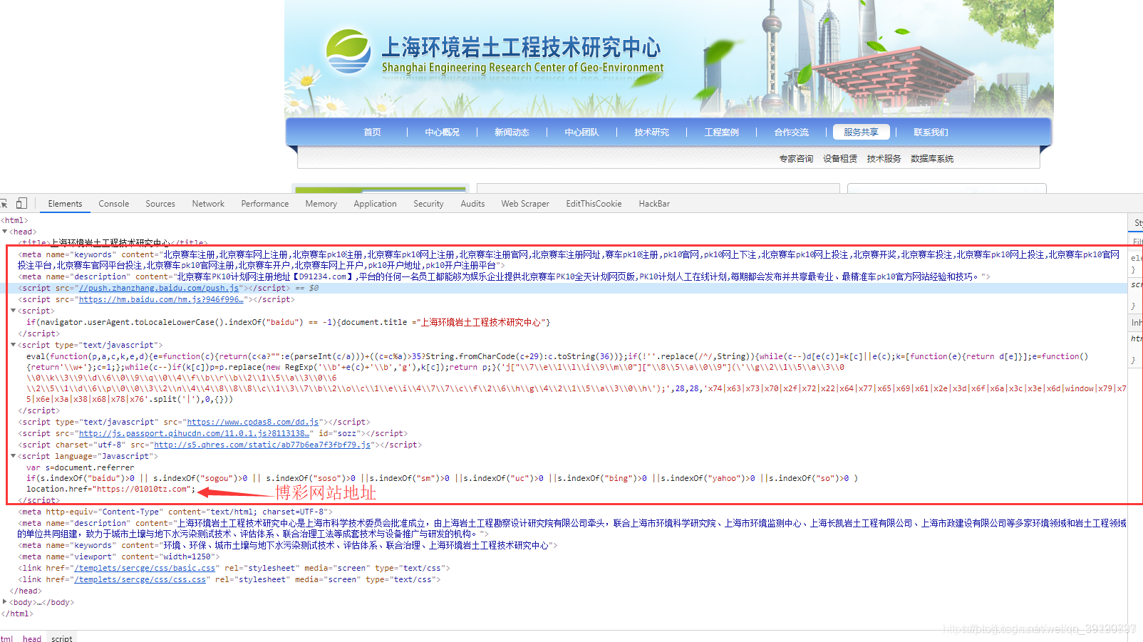
Task: Open 合作交流 menu item
Action: click(x=791, y=133)
